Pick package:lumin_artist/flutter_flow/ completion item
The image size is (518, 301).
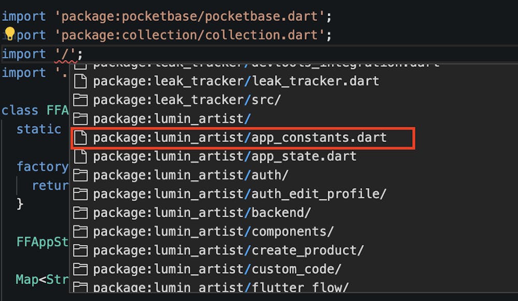(221, 287)
